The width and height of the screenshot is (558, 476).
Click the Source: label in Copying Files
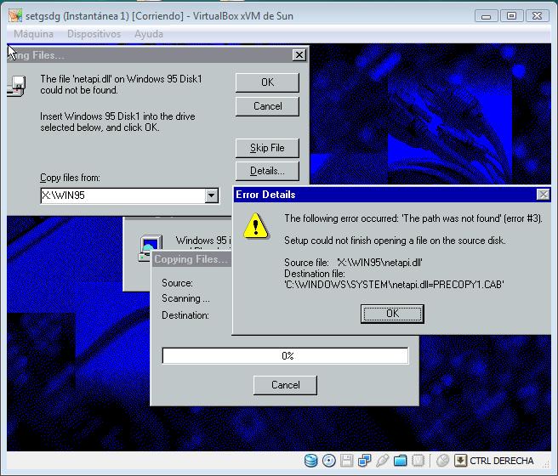tap(177, 283)
